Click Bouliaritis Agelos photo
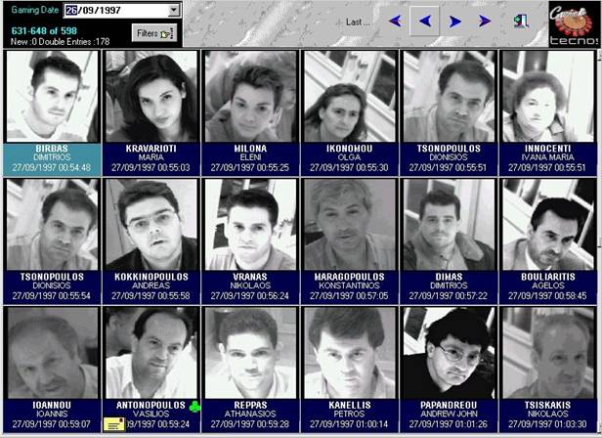Screen dimensions: 602x438 [x=548, y=225]
